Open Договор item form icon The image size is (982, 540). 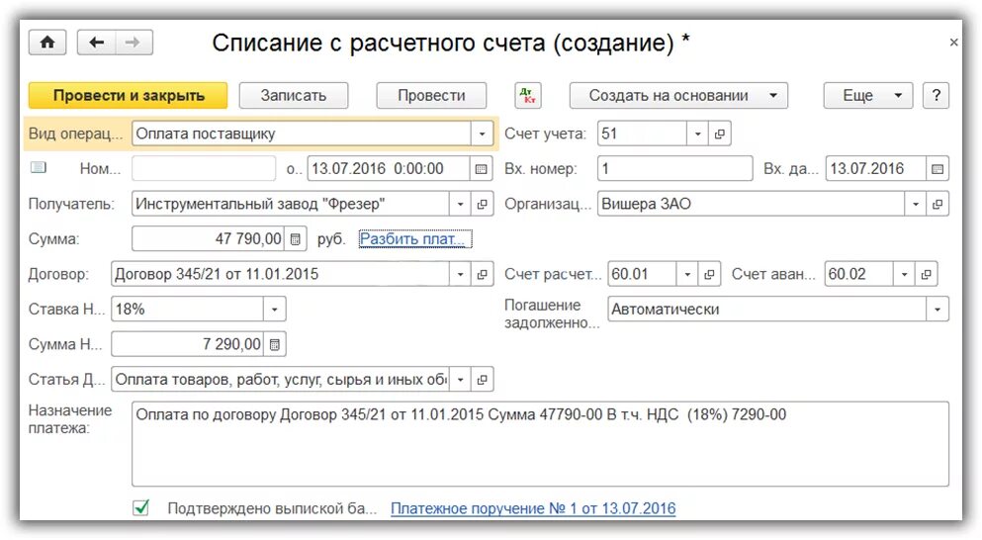coord(482,274)
